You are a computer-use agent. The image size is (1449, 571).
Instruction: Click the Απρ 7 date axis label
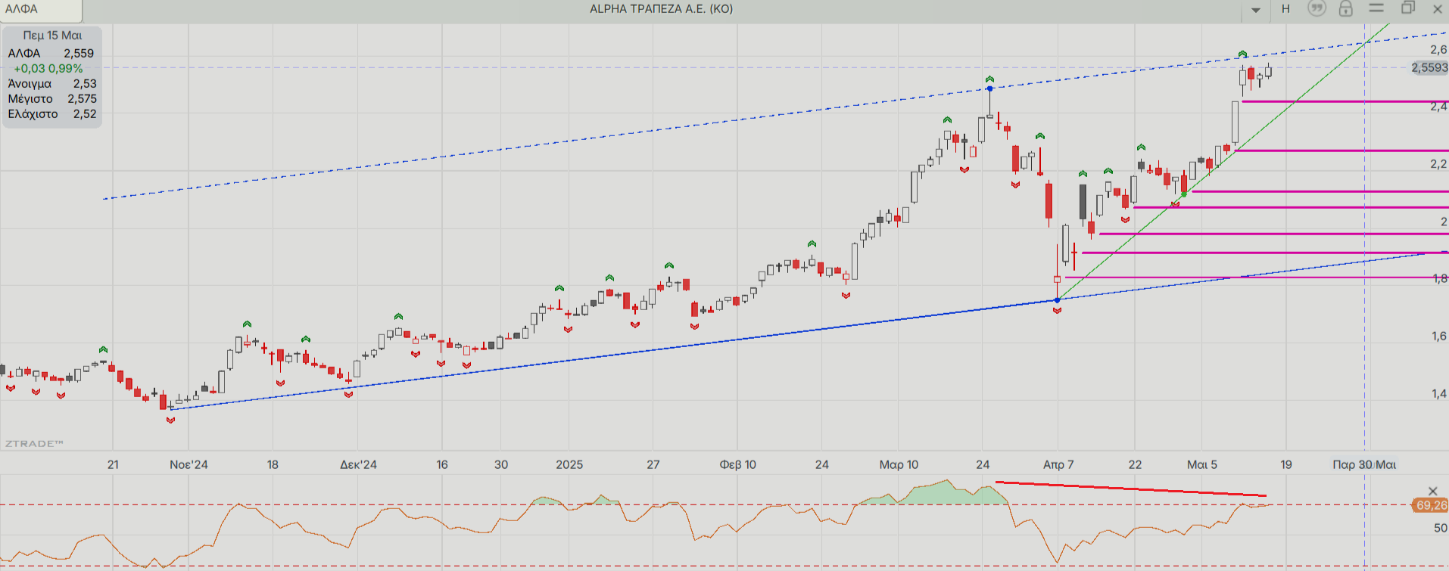[1058, 464]
